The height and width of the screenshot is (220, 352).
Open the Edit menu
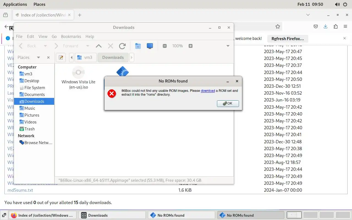point(31,36)
